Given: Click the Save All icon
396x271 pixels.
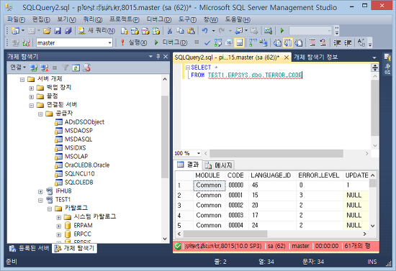Looking at the screenshot, I should (x=68, y=31).
